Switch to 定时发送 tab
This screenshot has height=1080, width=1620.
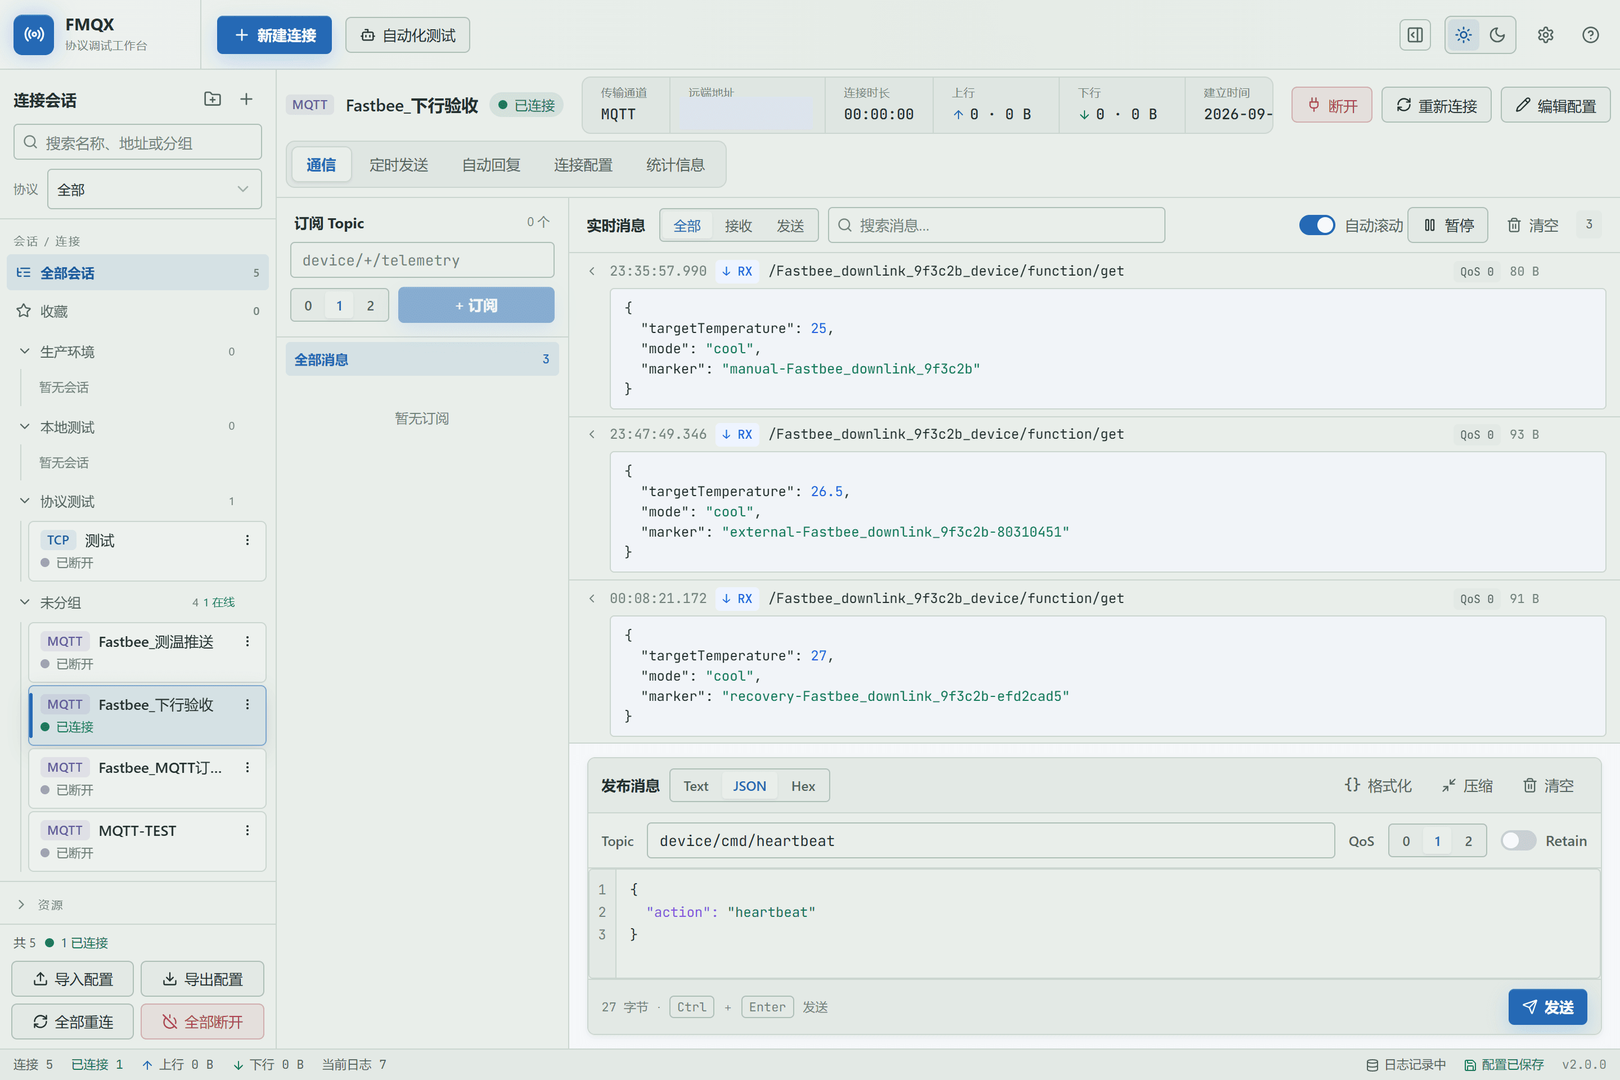coord(399,165)
